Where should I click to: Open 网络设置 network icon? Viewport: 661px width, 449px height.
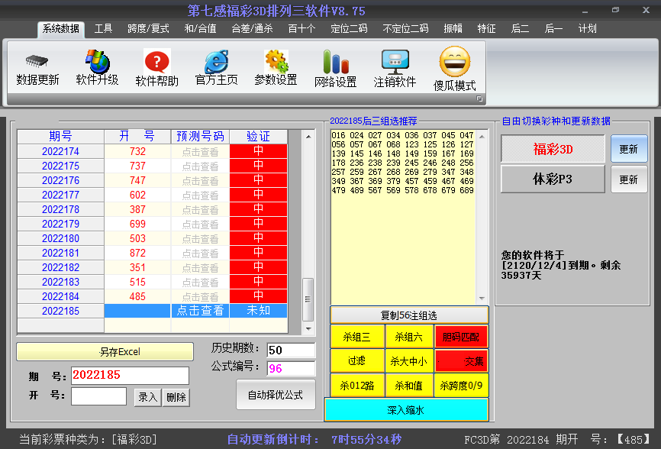(336, 62)
